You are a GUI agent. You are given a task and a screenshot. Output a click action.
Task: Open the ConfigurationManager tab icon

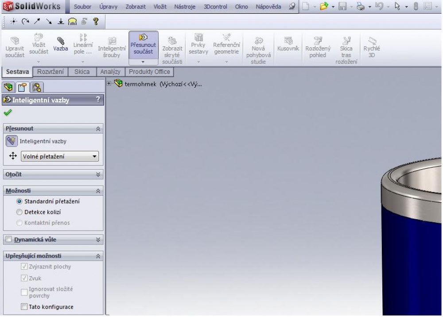click(x=37, y=87)
